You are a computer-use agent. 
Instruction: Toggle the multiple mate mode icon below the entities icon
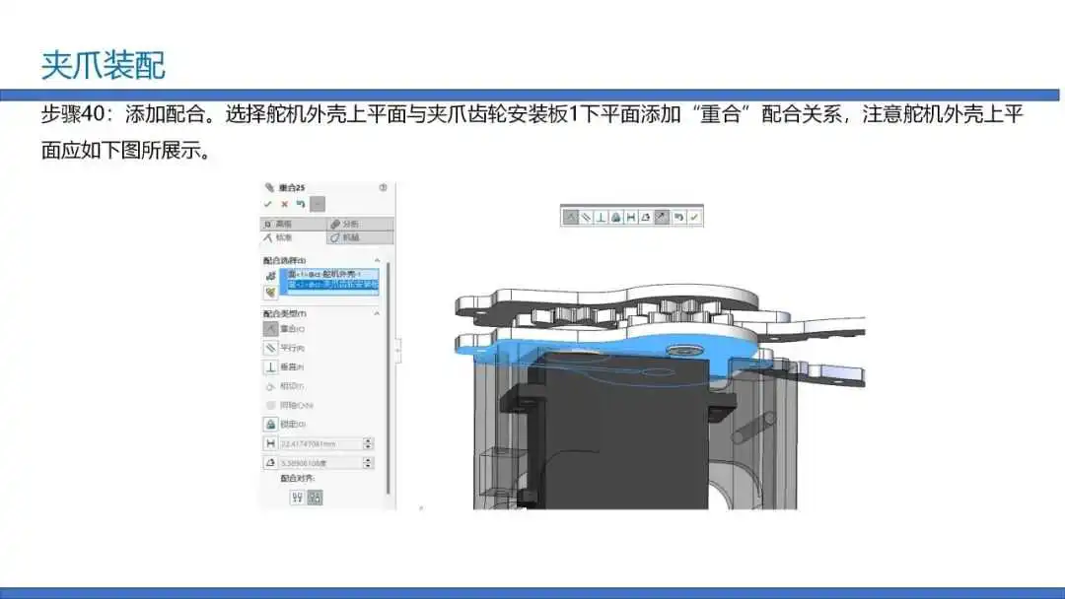(270, 293)
